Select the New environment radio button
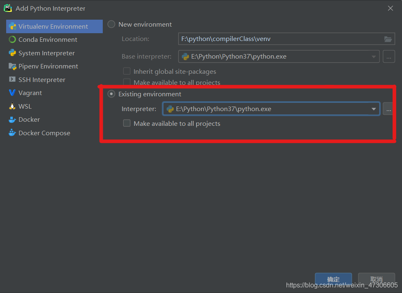This screenshot has height=293, width=402. coord(111,24)
